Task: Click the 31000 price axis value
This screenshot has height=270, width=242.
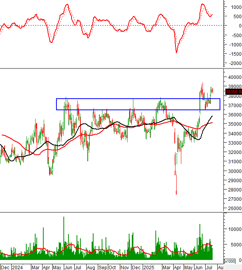Action: click(x=235, y=162)
